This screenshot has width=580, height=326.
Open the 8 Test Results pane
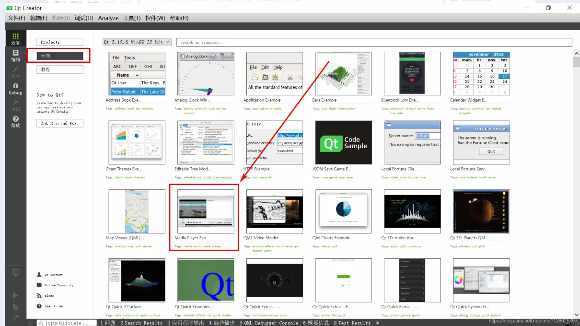(x=353, y=323)
